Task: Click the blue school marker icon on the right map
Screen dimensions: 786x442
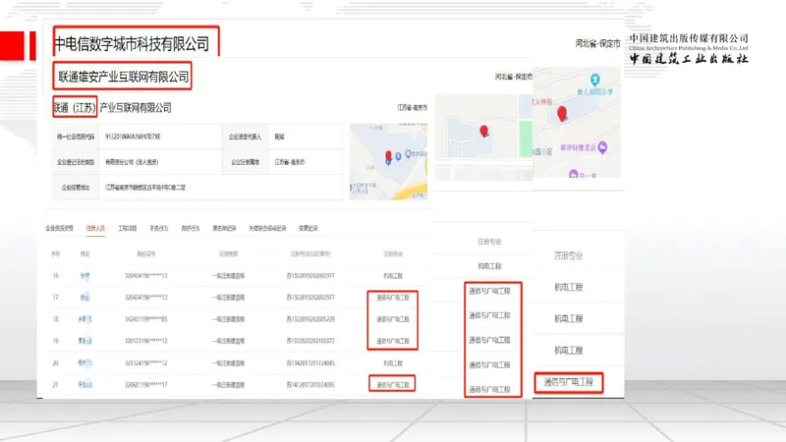Action: pyautogui.click(x=595, y=80)
